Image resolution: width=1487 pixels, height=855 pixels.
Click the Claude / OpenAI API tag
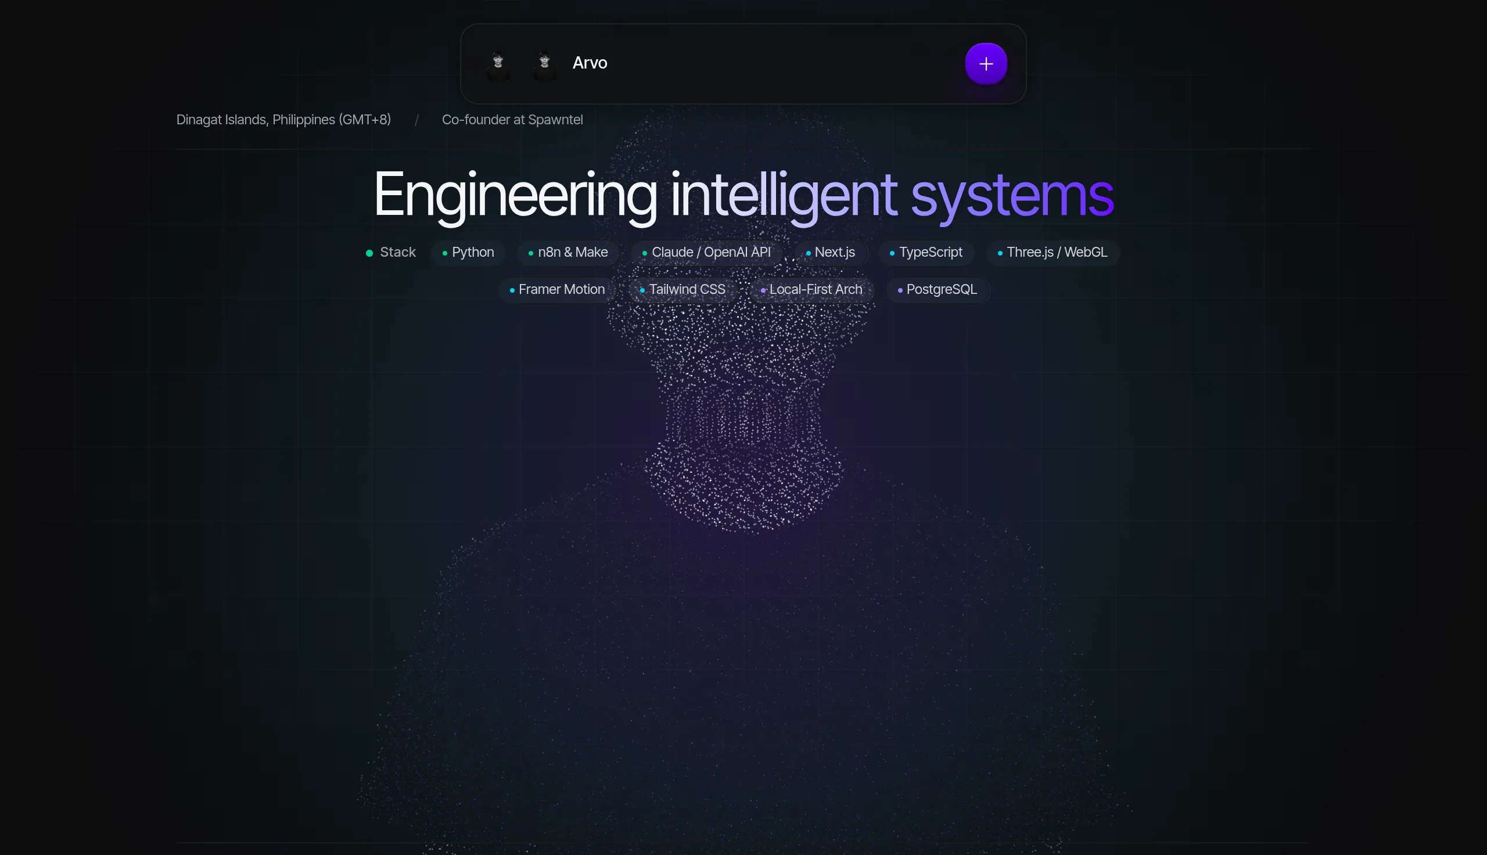[x=706, y=253]
